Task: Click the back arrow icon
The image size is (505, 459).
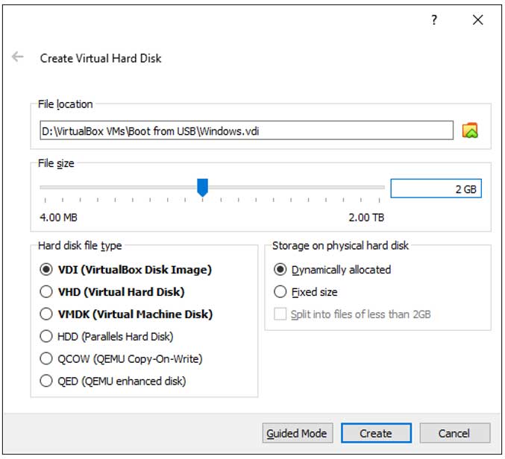Action: click(18, 57)
